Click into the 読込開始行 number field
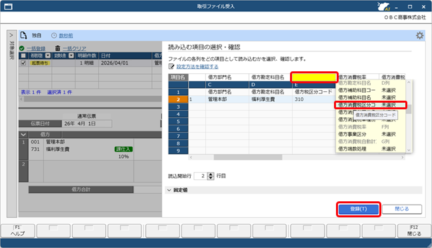This screenshot has height=248, width=432. [200, 176]
